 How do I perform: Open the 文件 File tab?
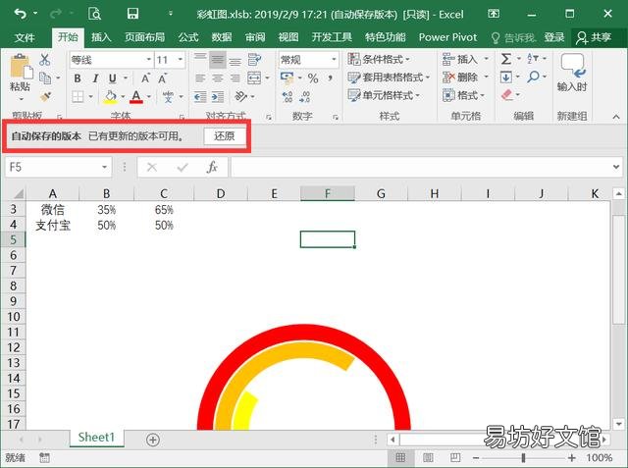point(25,37)
